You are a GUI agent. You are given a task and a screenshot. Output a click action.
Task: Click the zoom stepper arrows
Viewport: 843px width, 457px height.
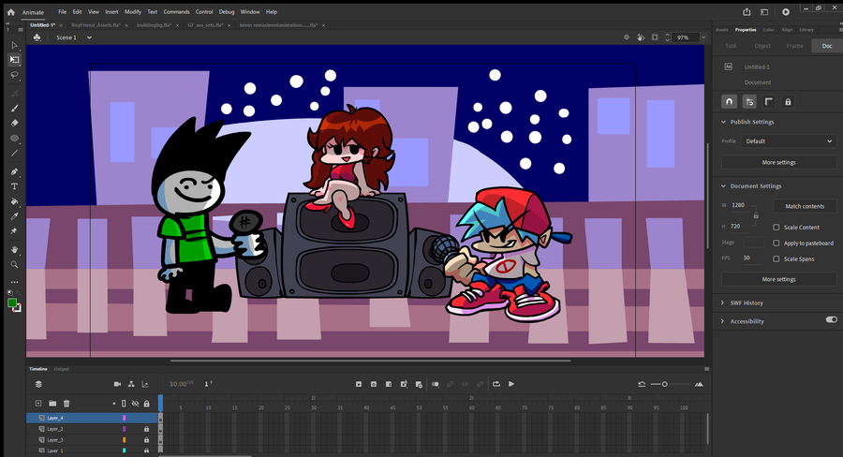[668, 37]
